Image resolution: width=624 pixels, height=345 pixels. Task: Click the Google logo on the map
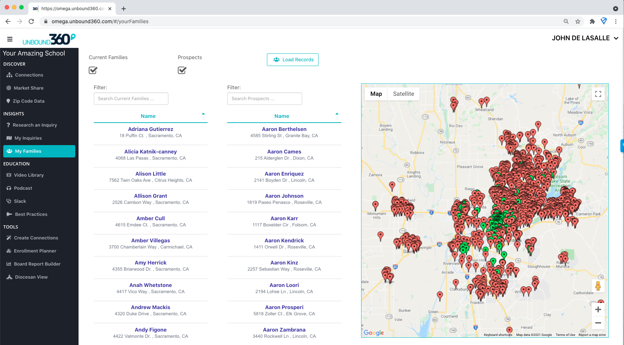click(374, 333)
